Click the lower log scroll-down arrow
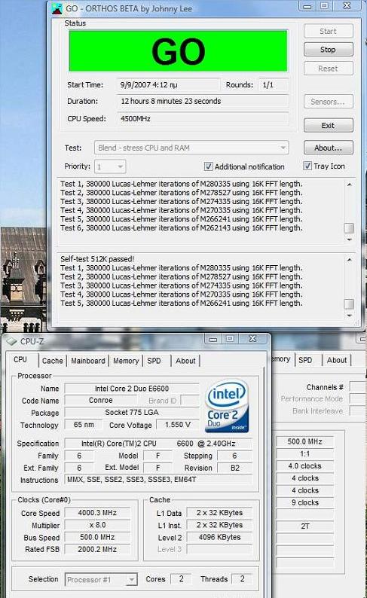 (x=349, y=316)
